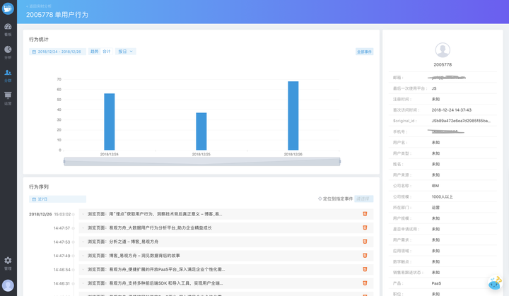Switch to the 合计 total view

click(107, 52)
